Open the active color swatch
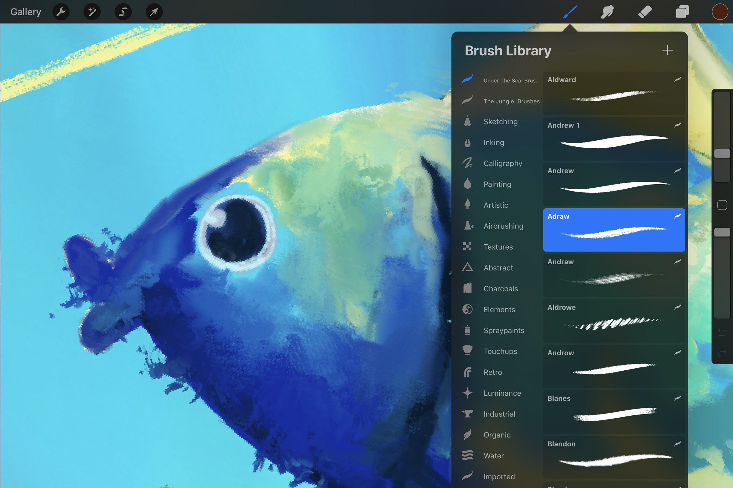 (x=720, y=12)
